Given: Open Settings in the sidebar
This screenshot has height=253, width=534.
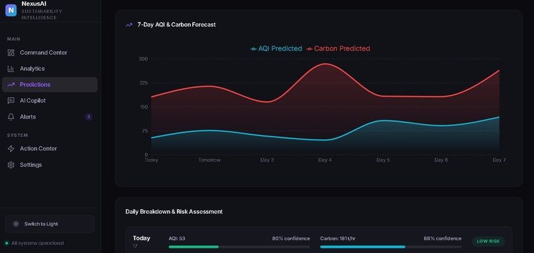Looking at the screenshot, I should 50,165.
